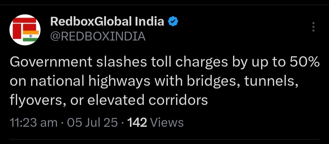Click the phrase national highways
Screen dimensions: 329x144
90,81
